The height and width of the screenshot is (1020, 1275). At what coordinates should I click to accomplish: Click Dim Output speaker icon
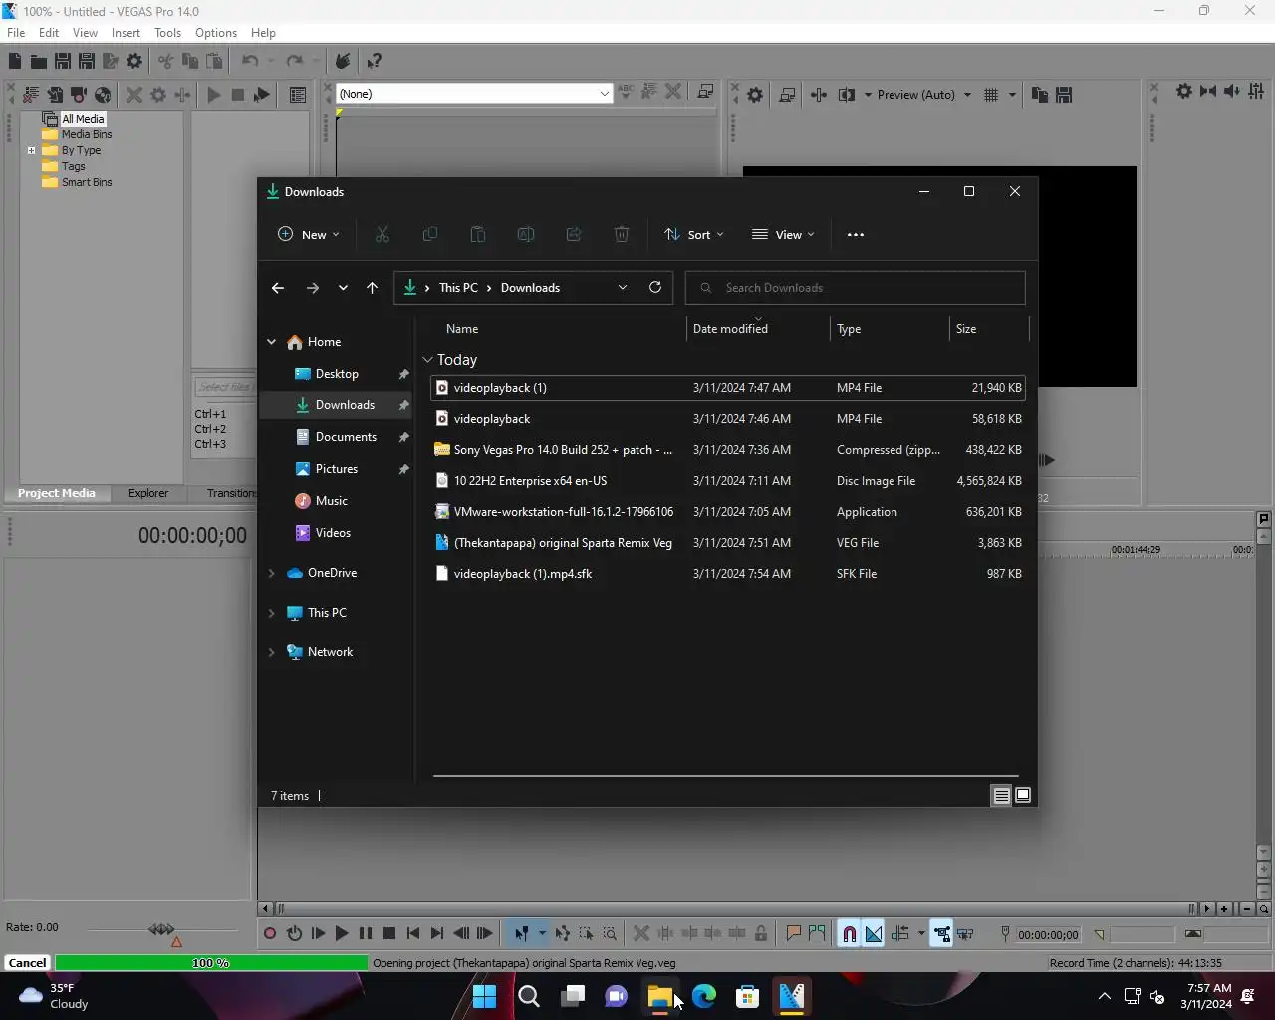coord(1232,91)
